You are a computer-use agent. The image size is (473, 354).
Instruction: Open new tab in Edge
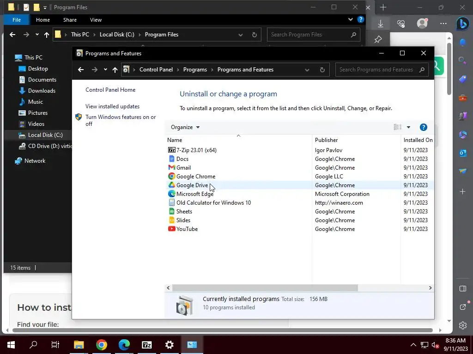pos(383,7)
